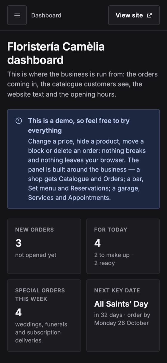The height and width of the screenshot is (363, 167).
Task: Click the info circle icon in demo banner
Action: tap(19, 121)
